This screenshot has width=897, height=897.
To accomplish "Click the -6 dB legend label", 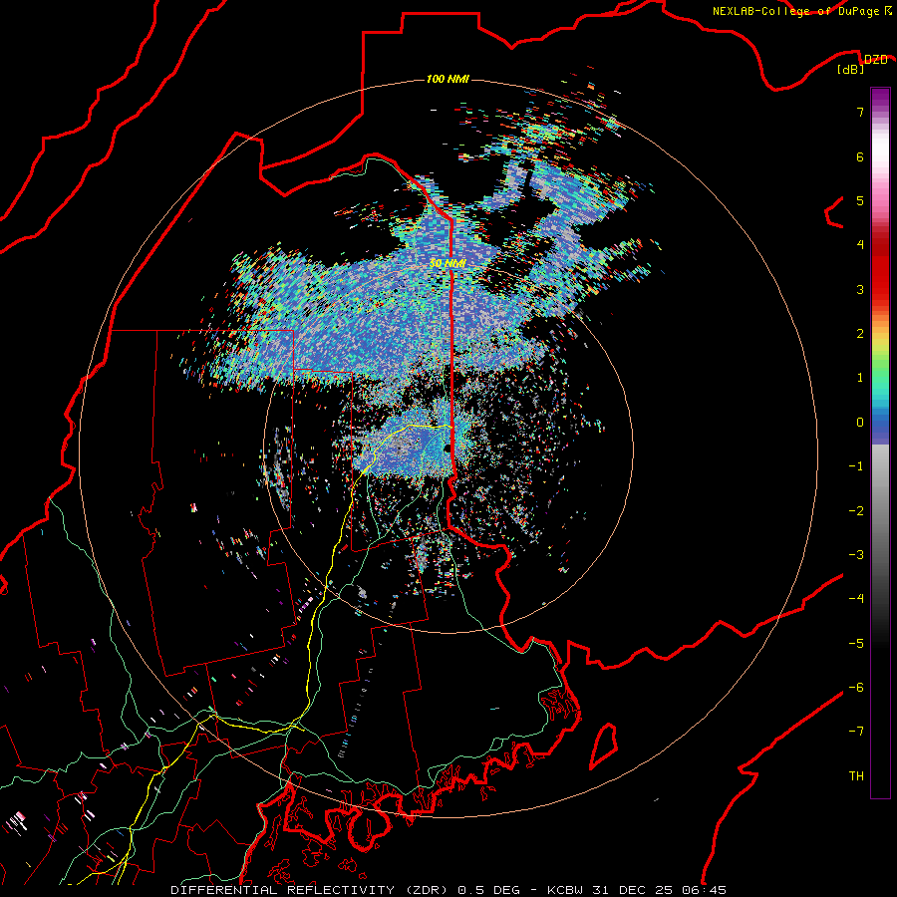I will 856,688.
